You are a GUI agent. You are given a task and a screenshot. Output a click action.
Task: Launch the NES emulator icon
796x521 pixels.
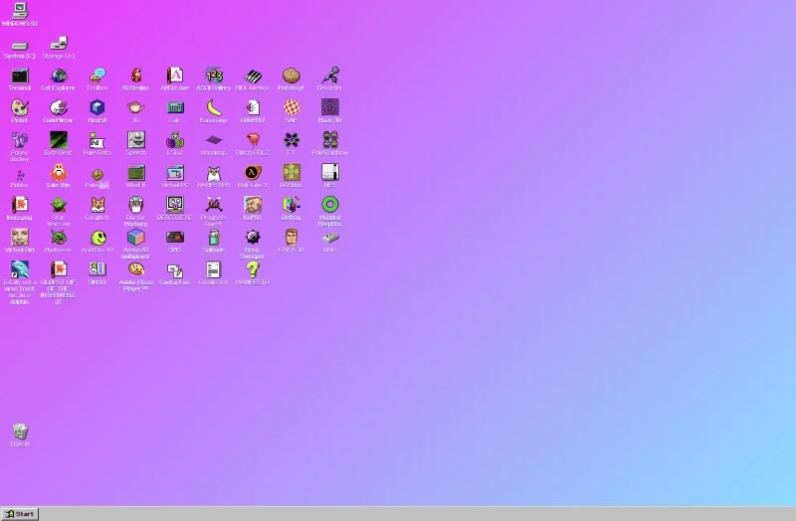(x=330, y=172)
